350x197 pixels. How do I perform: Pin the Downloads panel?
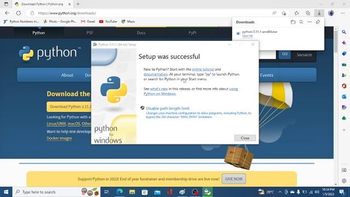pyautogui.click(x=318, y=22)
